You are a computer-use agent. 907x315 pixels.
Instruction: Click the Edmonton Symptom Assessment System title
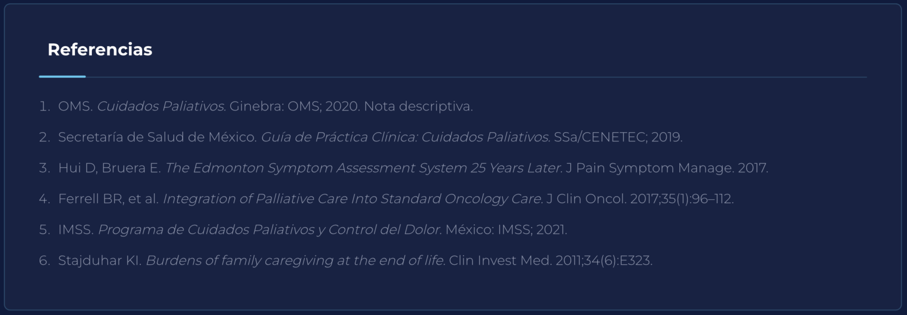[x=364, y=168]
